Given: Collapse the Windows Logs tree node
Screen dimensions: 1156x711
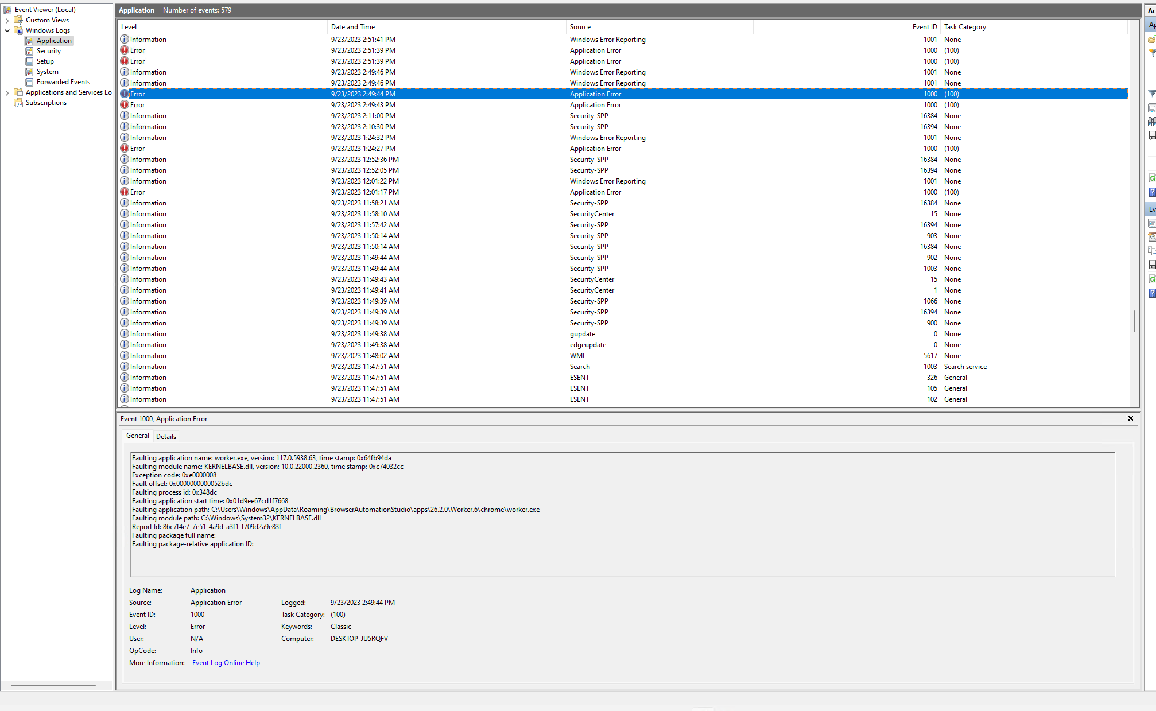Looking at the screenshot, I should point(7,30).
